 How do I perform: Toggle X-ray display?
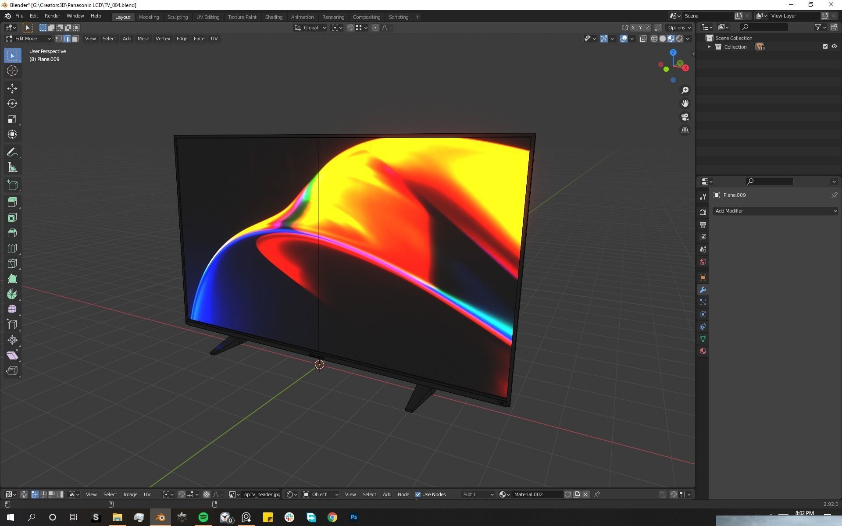(643, 39)
